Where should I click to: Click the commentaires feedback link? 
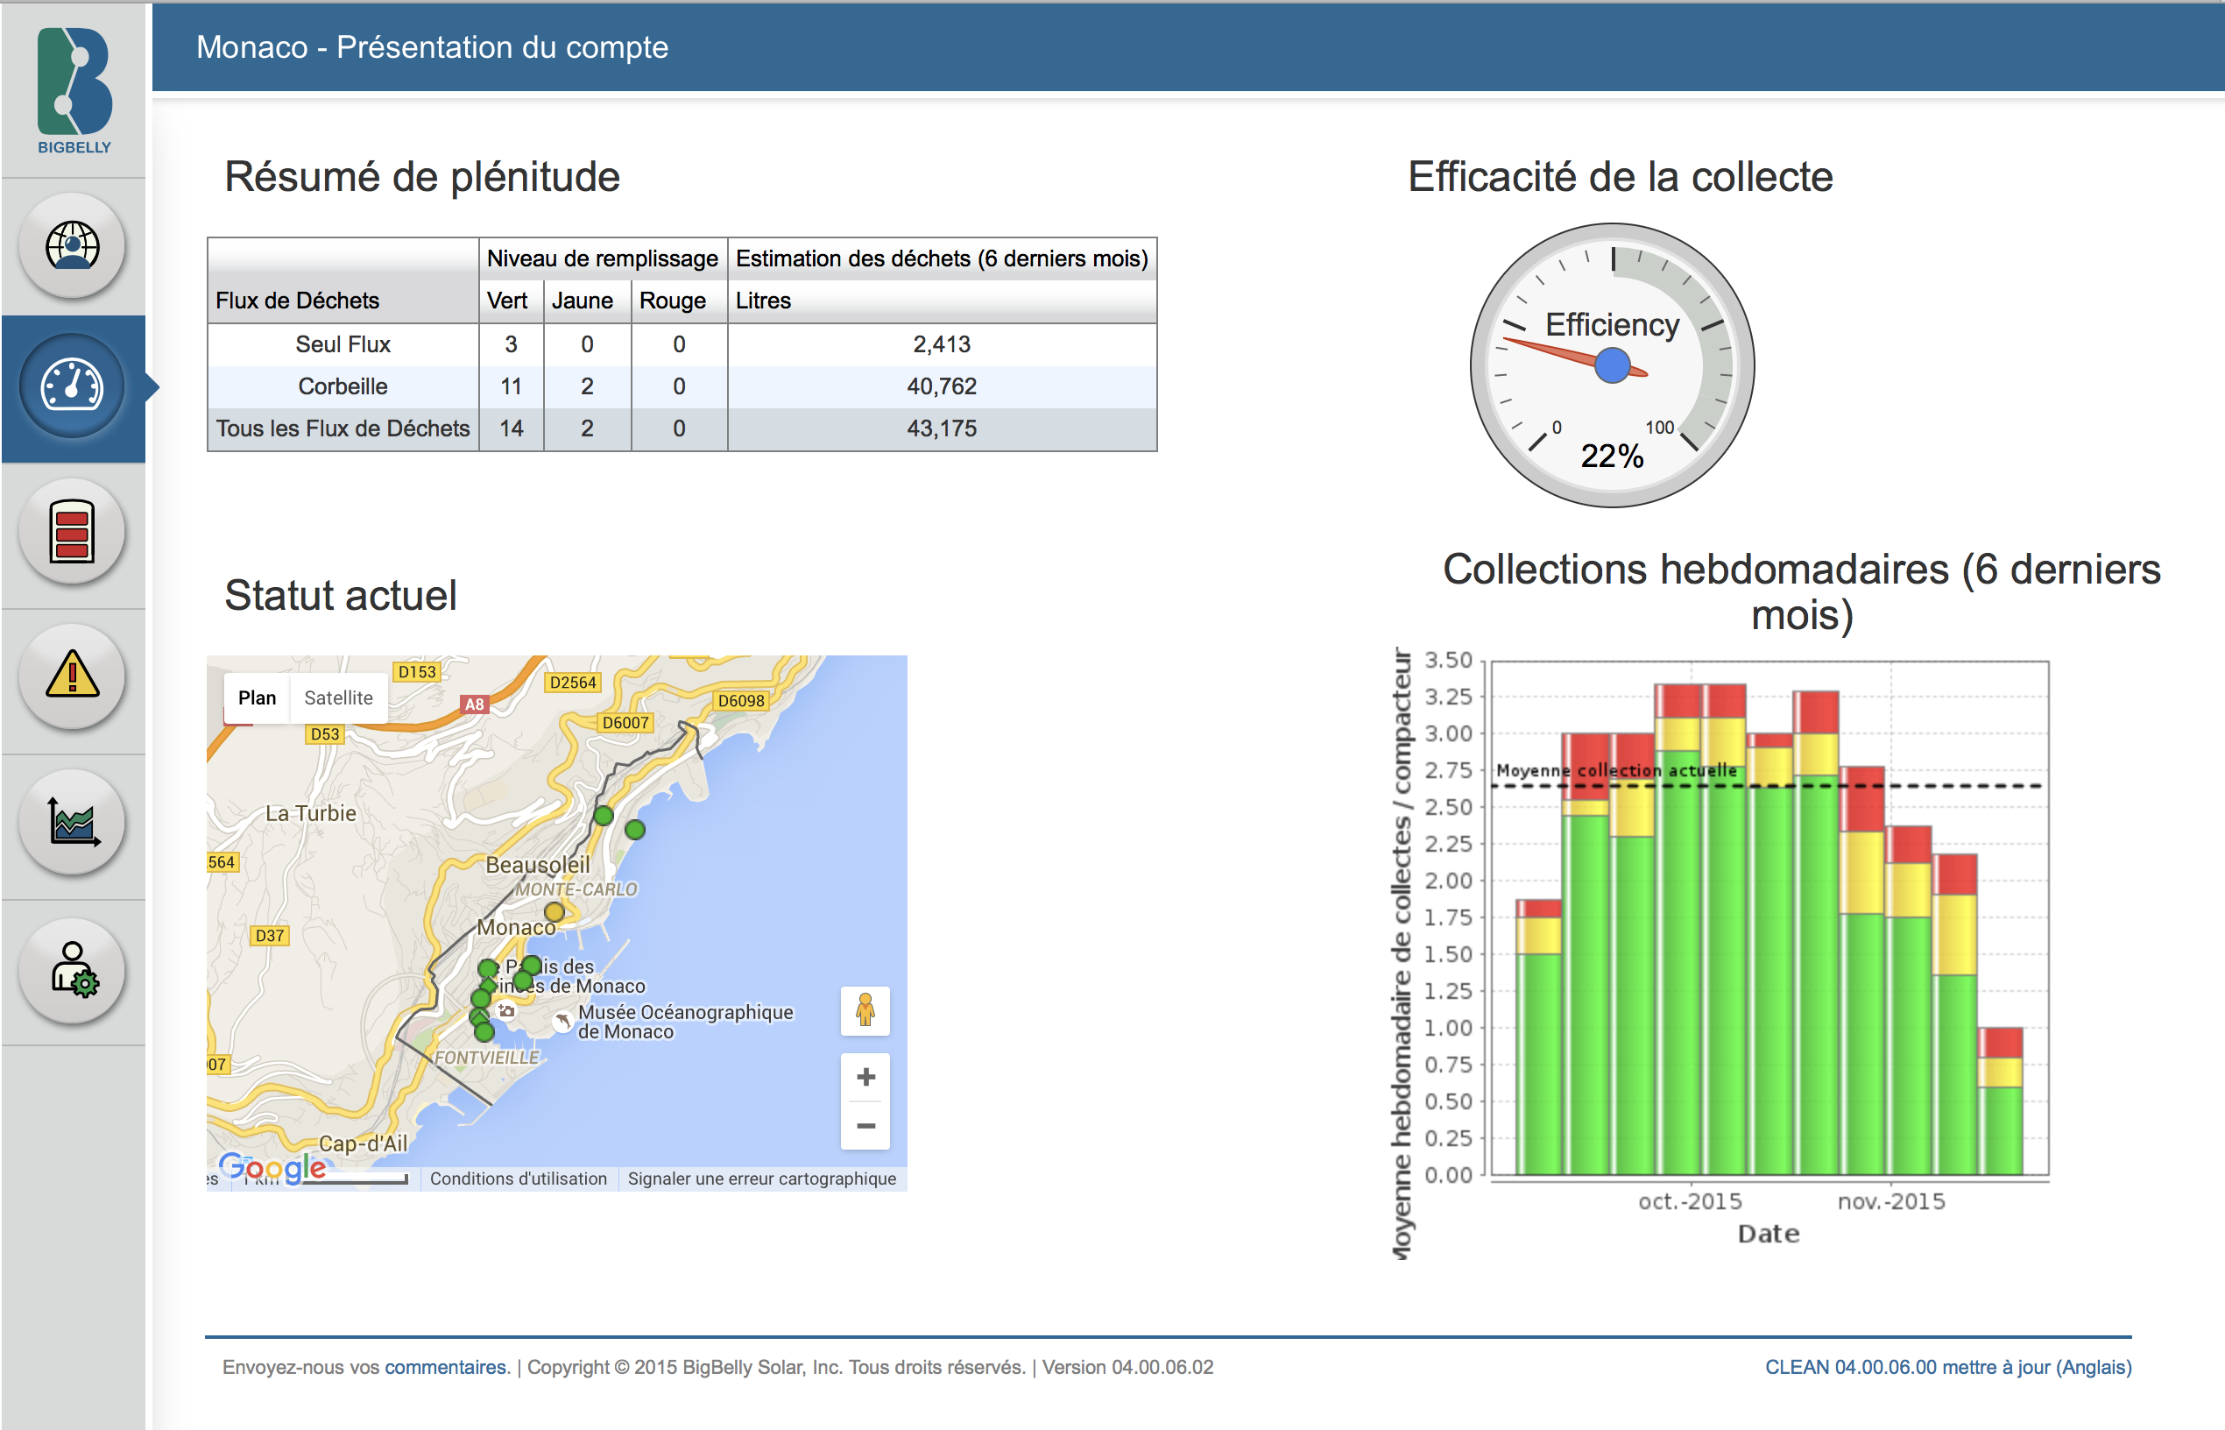click(447, 1367)
